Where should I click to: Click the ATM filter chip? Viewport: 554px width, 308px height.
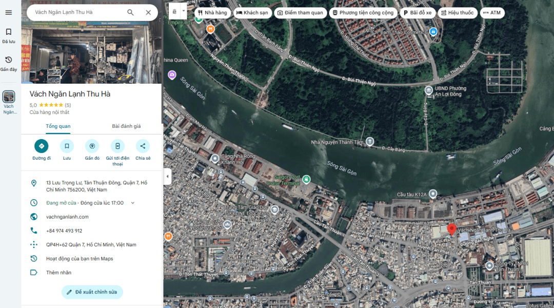pos(492,13)
